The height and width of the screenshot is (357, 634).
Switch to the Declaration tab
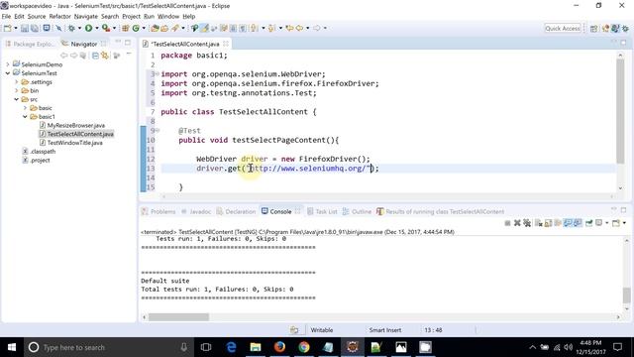[x=236, y=211]
